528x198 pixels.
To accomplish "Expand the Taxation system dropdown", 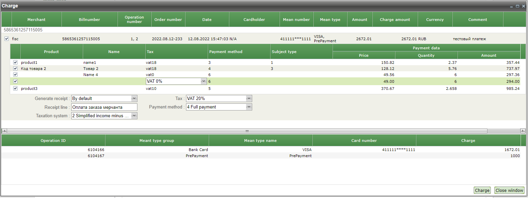I will coord(134,116).
